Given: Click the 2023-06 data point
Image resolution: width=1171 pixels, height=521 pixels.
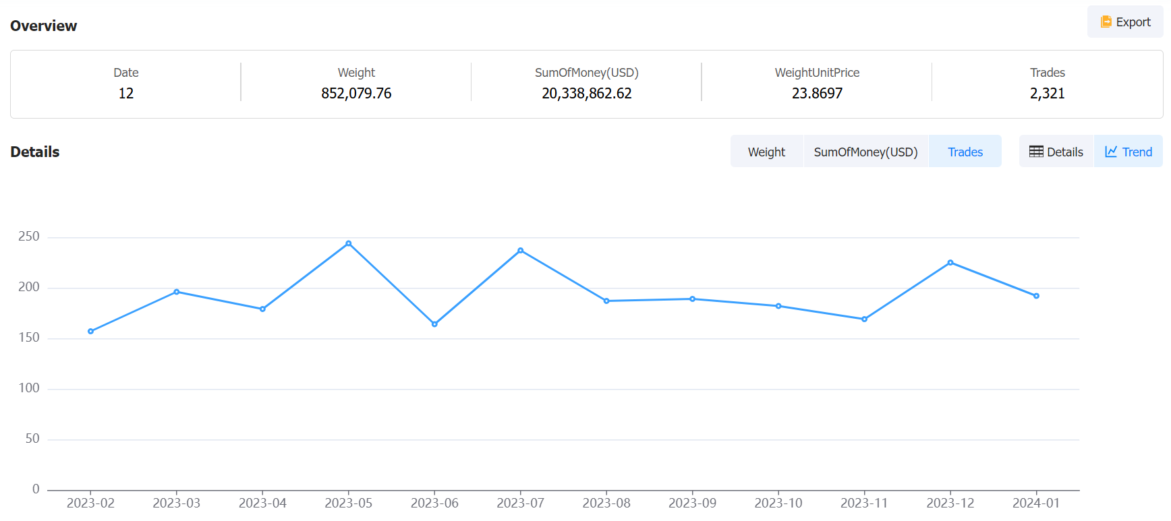Looking at the screenshot, I should (x=434, y=324).
